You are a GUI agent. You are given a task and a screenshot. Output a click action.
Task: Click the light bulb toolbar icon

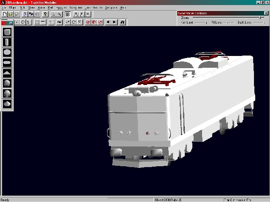point(45,14)
